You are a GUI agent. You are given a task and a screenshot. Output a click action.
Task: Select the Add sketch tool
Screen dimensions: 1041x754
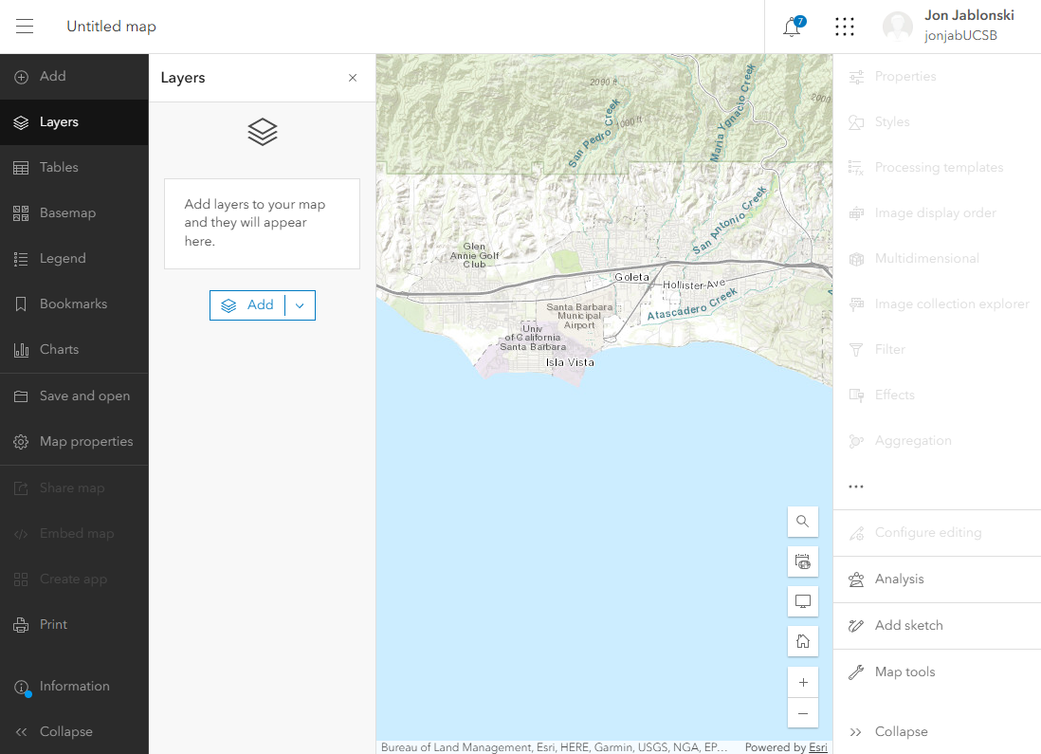[907, 626]
